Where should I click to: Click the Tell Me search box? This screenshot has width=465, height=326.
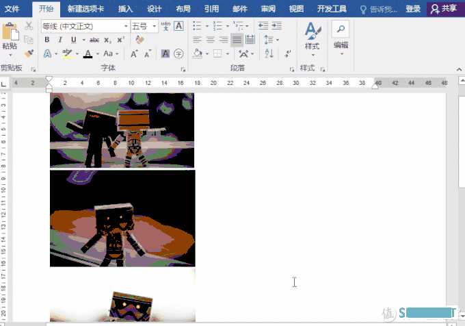379,9
